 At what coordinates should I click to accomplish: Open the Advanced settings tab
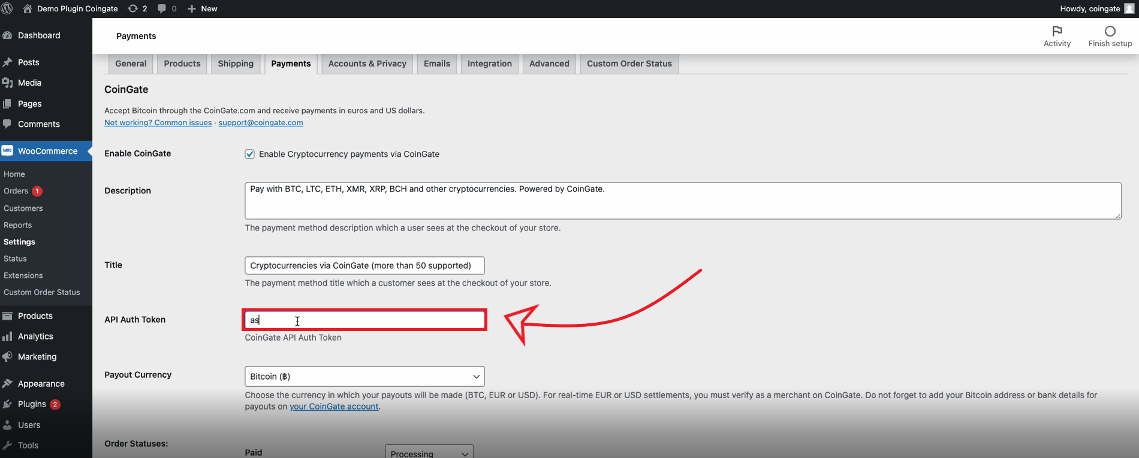point(549,63)
